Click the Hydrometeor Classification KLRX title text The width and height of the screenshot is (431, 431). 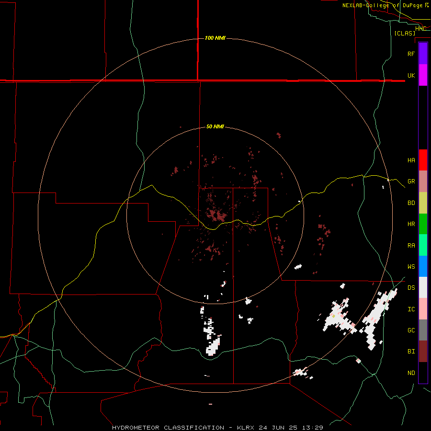217,428
